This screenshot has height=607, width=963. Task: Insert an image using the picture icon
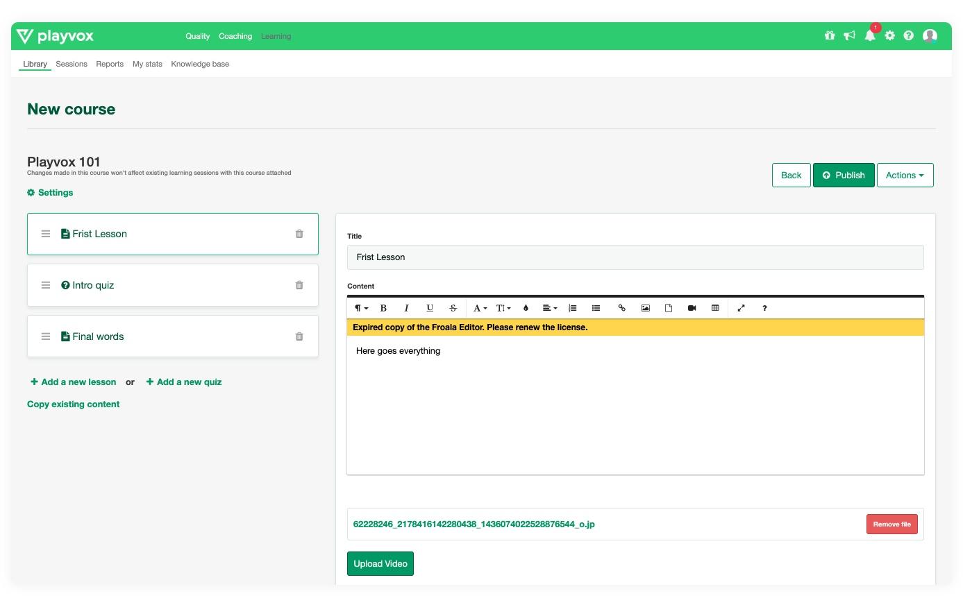[x=645, y=308]
